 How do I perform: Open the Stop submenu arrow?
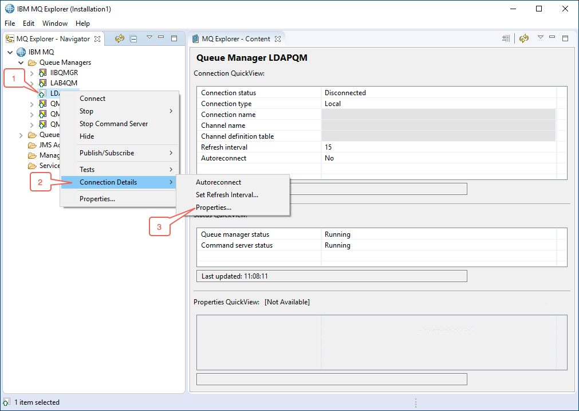pyautogui.click(x=171, y=111)
